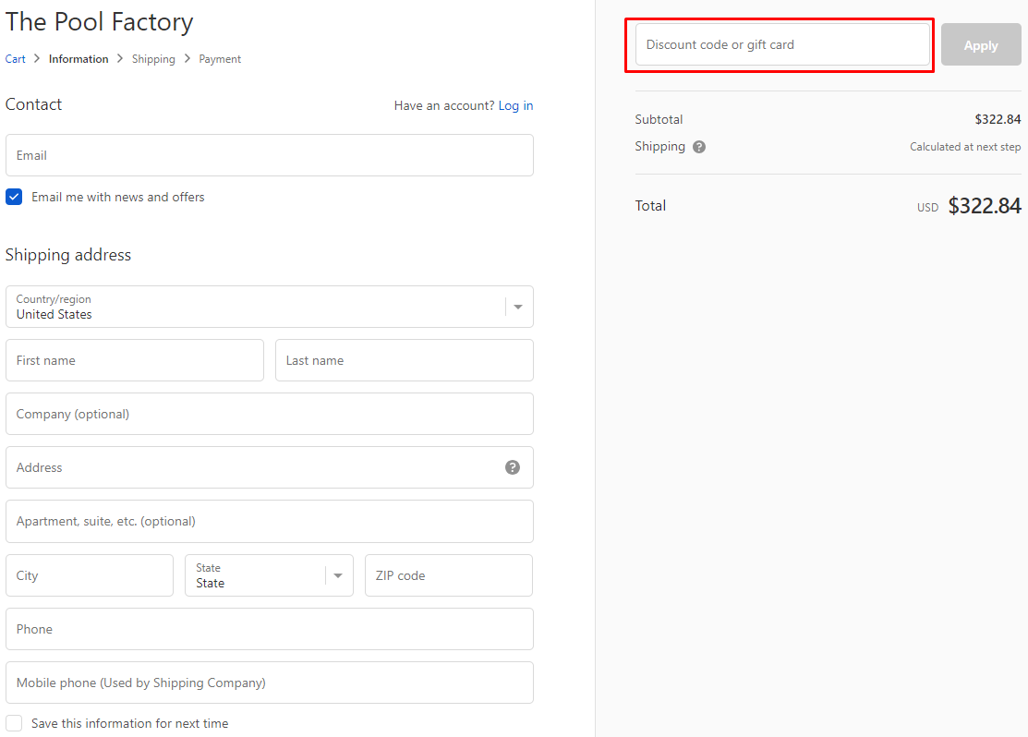The image size is (1028, 737).
Task: Click the Shipping info question mark icon
Action: (x=699, y=147)
